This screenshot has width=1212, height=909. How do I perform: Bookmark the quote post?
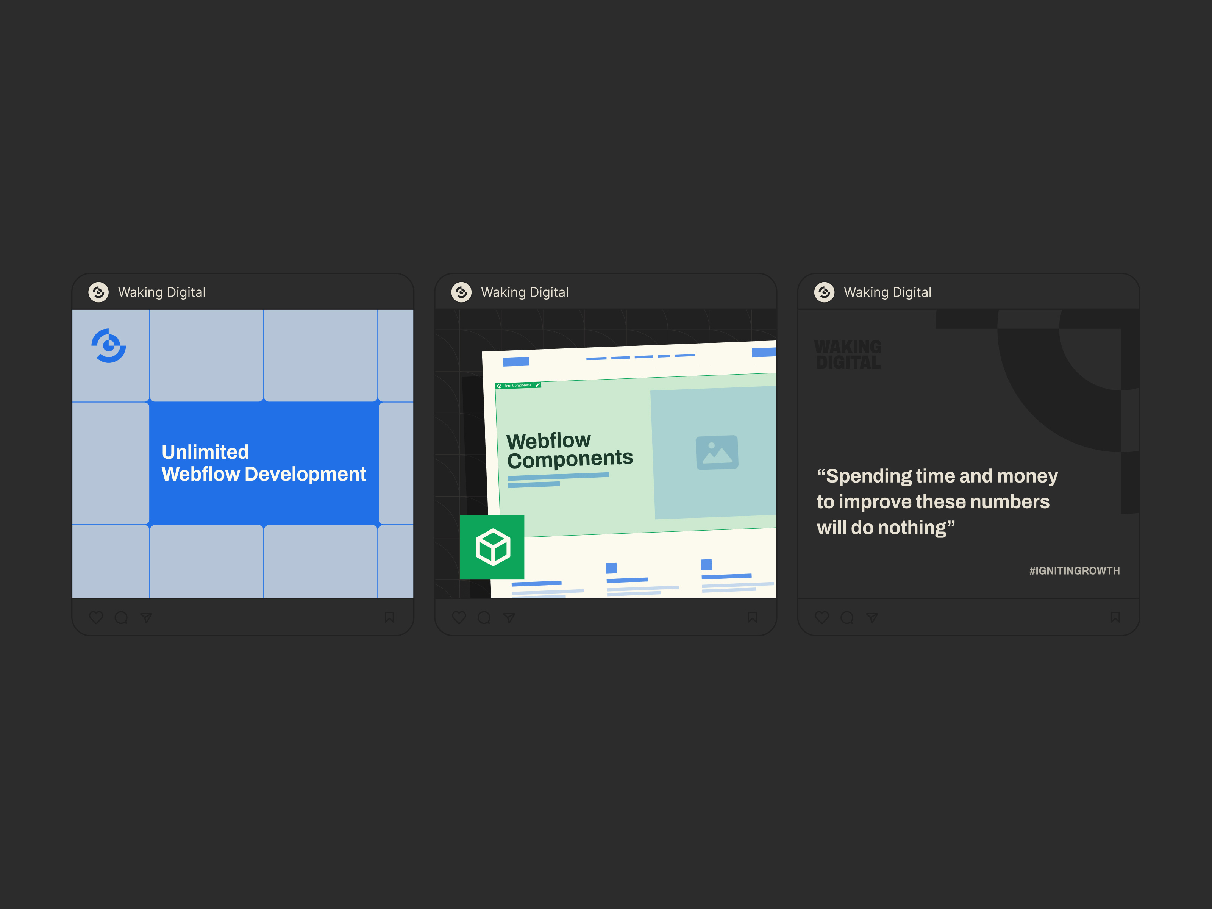coord(1115,617)
